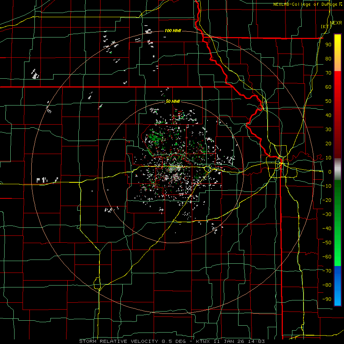Click the "KTWX" radar site identifier
The width and height of the screenshot is (344, 344).
pos(203,341)
